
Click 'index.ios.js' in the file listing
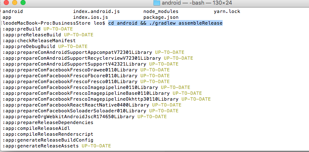coord(91,17)
